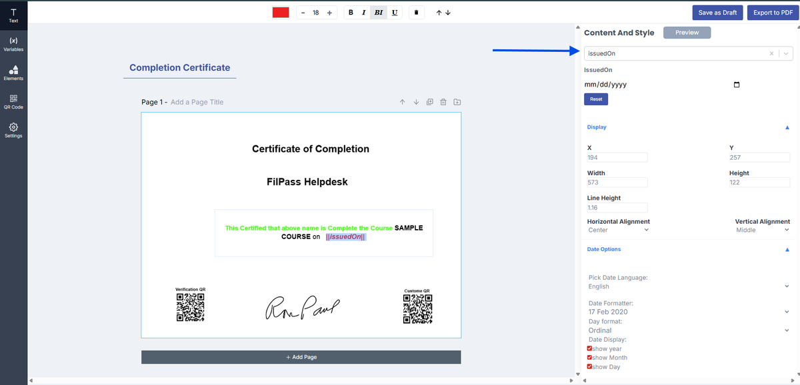Open the QR Code panel

[x=13, y=101]
